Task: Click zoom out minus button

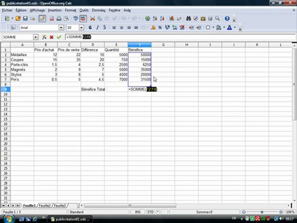Action: 244,212
